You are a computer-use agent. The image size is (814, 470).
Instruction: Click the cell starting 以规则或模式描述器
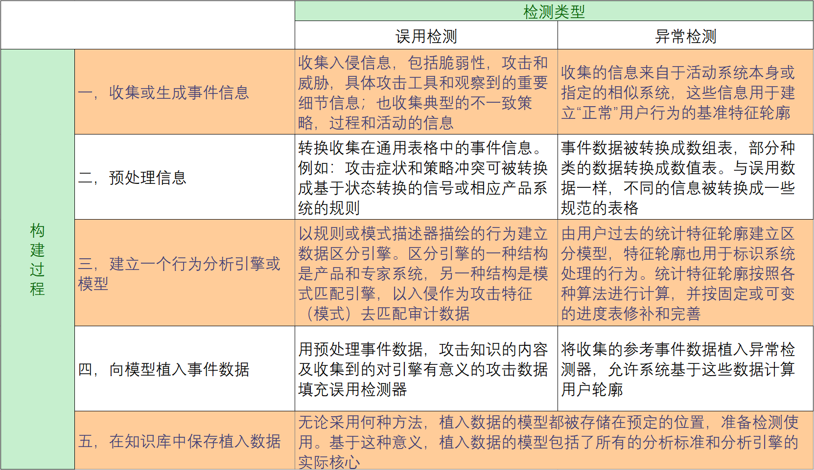click(426, 273)
